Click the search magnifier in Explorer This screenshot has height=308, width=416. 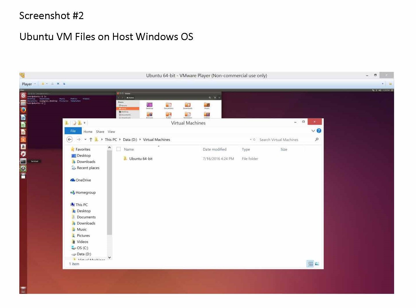click(x=317, y=139)
